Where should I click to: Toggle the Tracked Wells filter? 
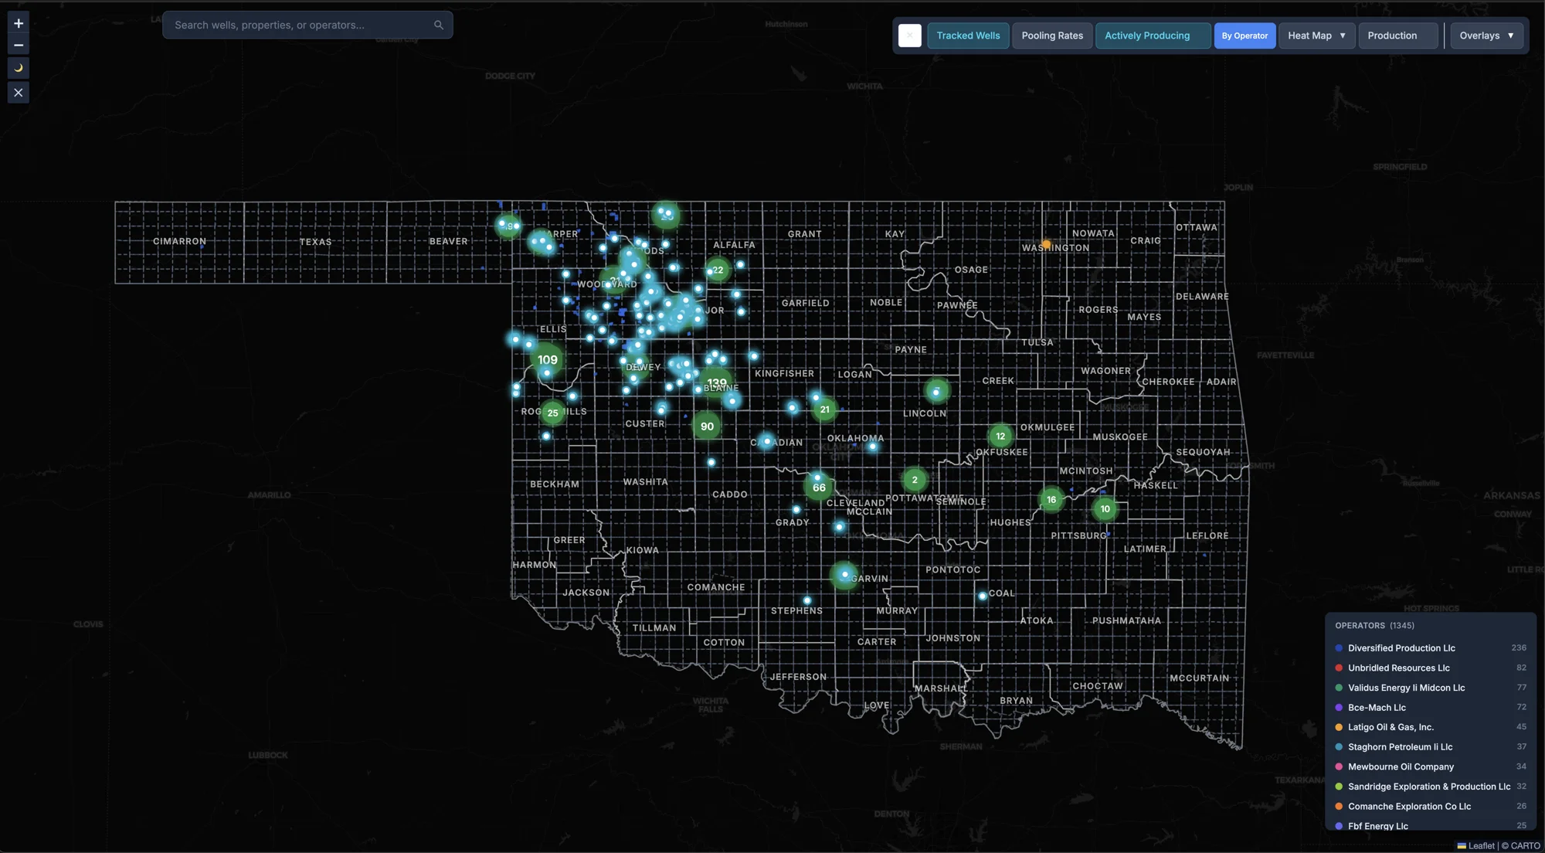968,35
